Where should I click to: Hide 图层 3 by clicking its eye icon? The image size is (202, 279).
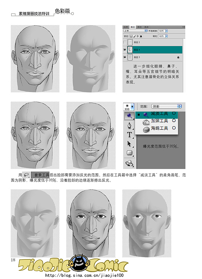click(x=125, y=57)
